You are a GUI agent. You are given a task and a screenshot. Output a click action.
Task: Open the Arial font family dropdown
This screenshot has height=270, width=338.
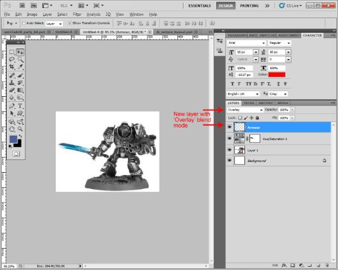click(x=246, y=43)
